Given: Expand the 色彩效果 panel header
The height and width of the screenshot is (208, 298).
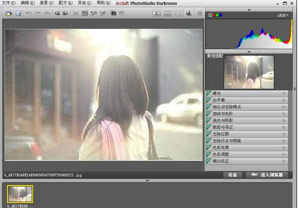Looking at the screenshot, I should [x=247, y=147].
